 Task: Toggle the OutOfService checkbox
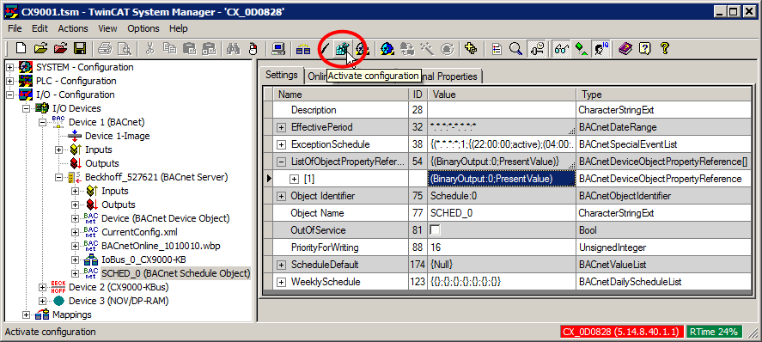(x=436, y=230)
